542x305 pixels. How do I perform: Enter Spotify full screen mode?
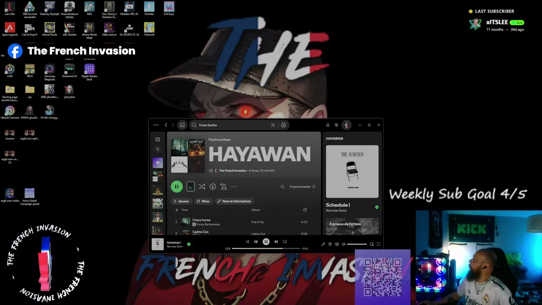pyautogui.click(x=379, y=244)
